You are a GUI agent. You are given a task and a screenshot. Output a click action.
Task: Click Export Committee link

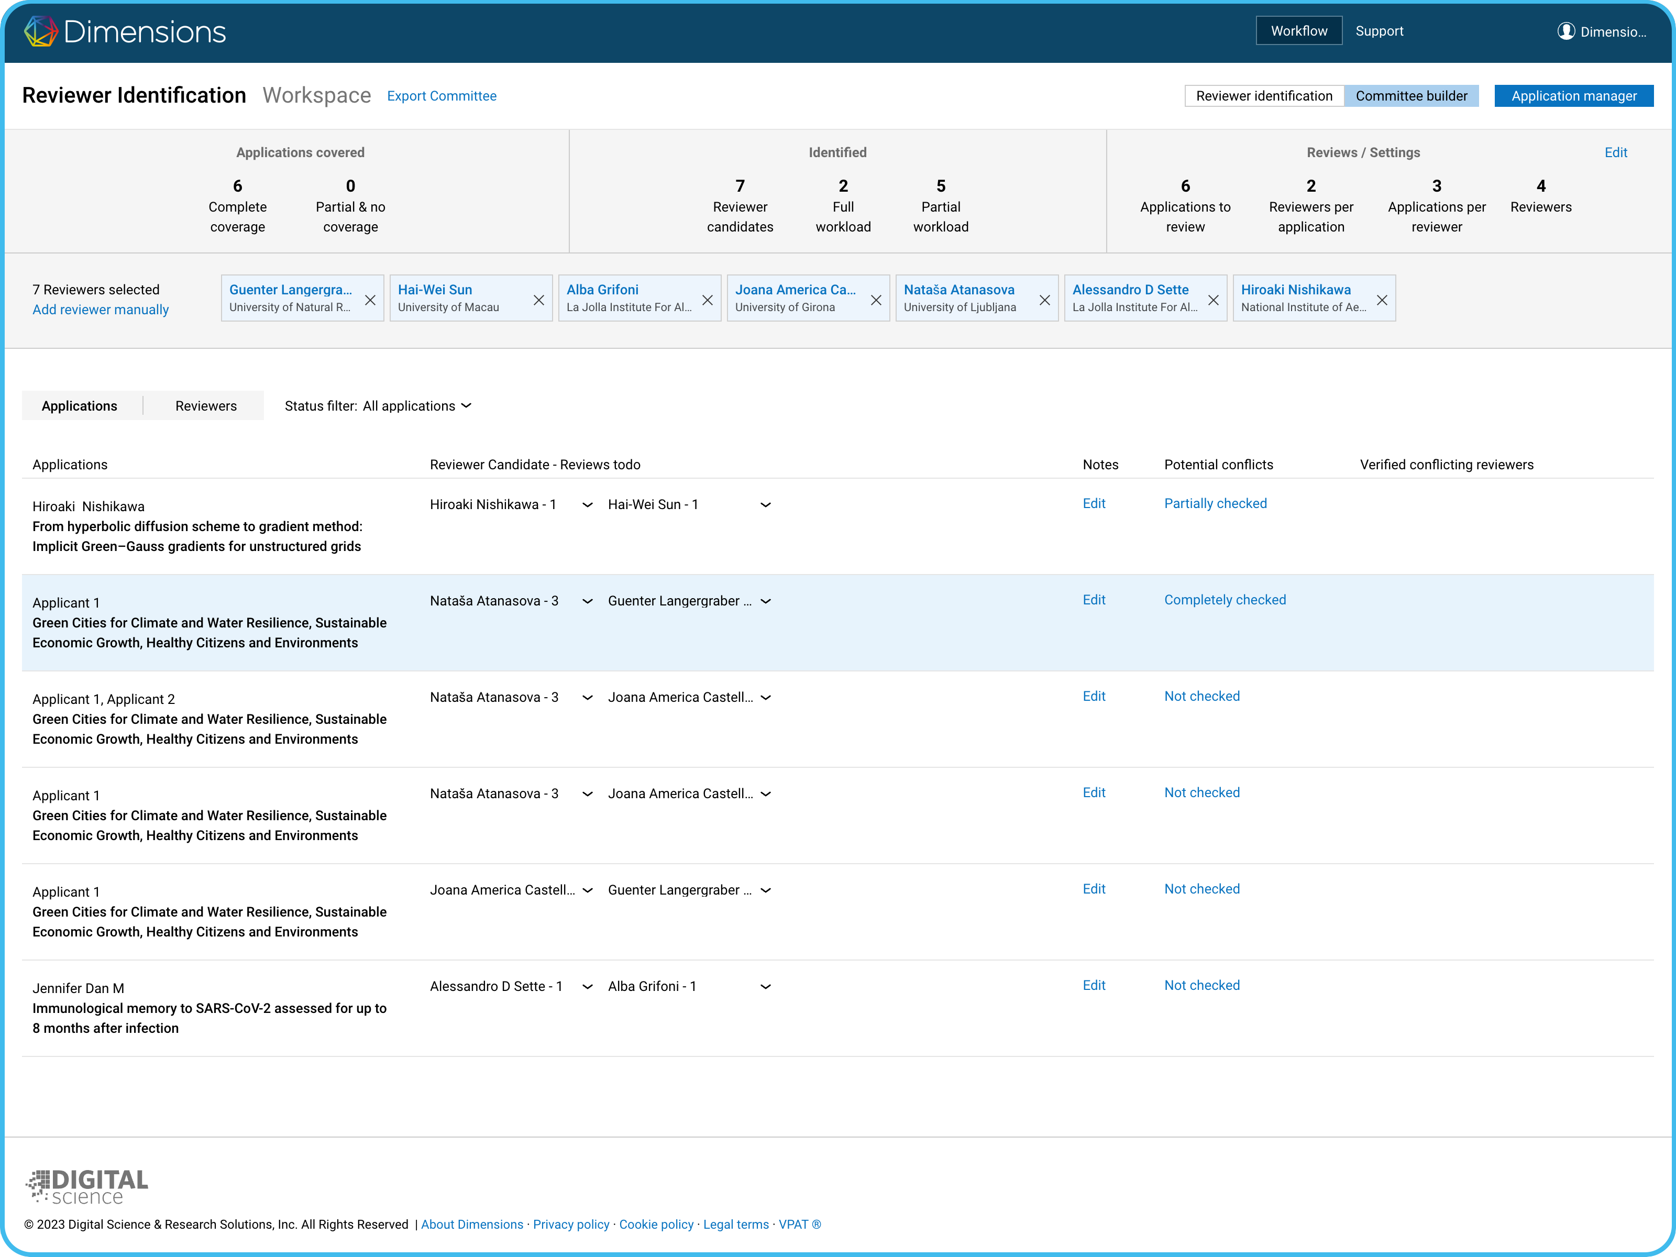tap(442, 96)
